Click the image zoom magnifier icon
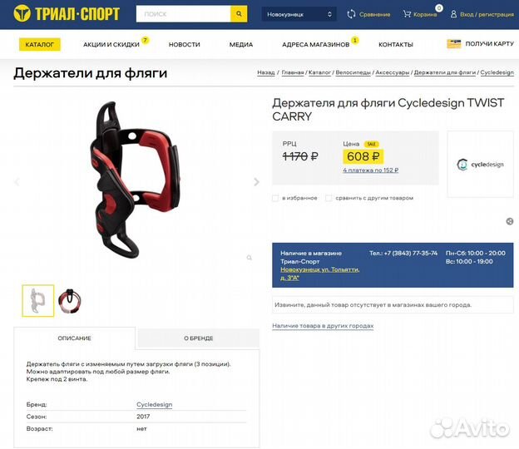 250,258
